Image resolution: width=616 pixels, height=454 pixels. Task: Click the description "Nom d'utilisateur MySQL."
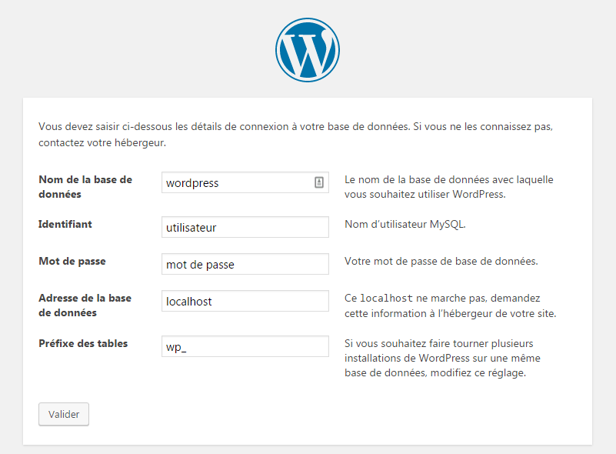pyautogui.click(x=405, y=225)
